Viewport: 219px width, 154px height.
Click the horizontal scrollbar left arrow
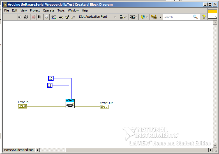click(37, 150)
